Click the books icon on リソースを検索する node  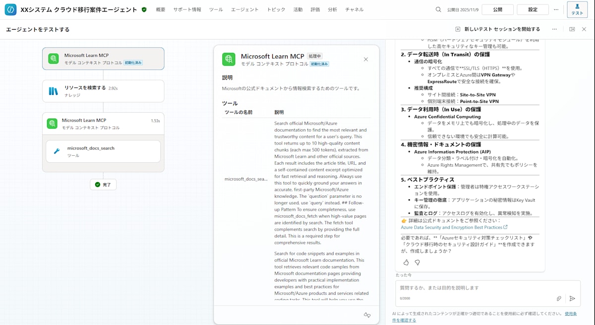coord(53,91)
